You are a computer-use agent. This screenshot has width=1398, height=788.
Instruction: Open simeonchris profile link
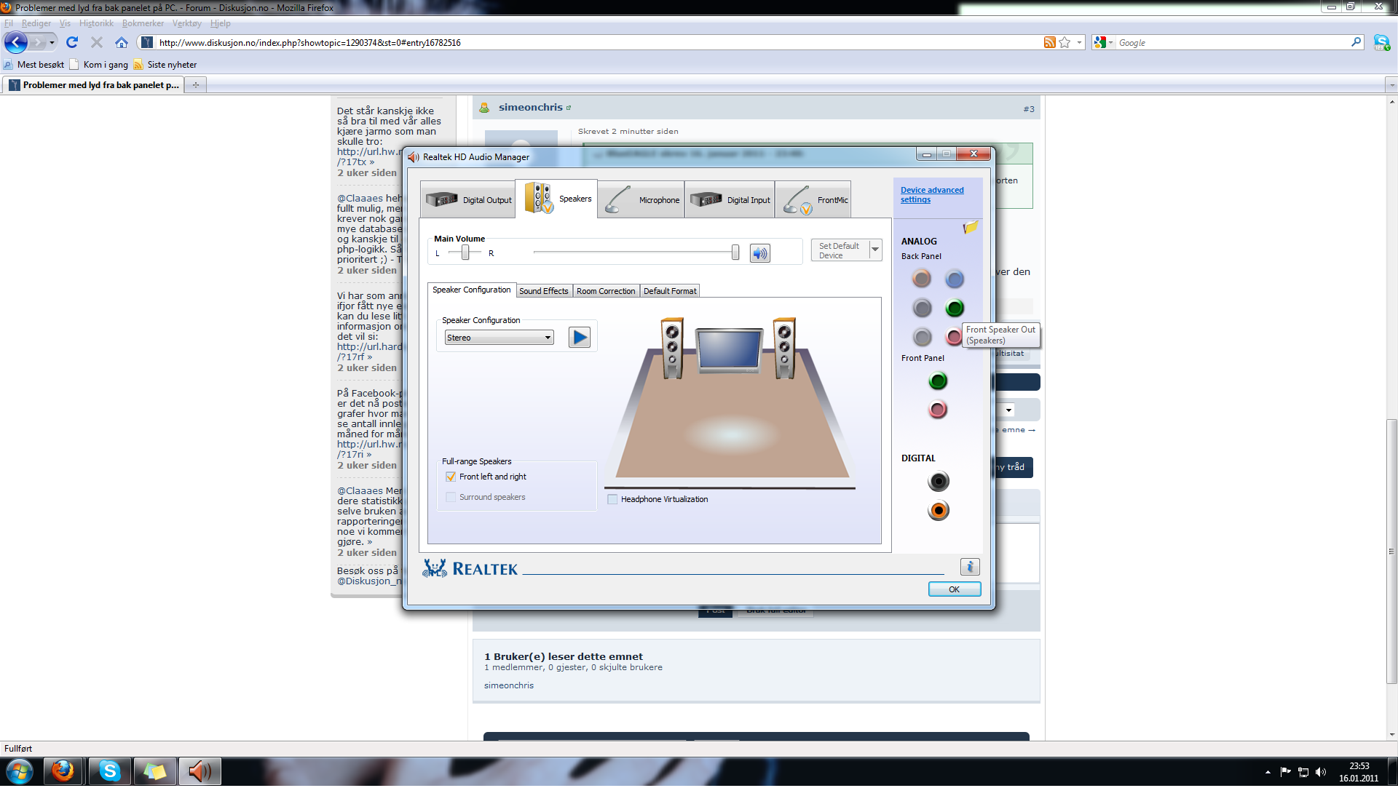530,108
